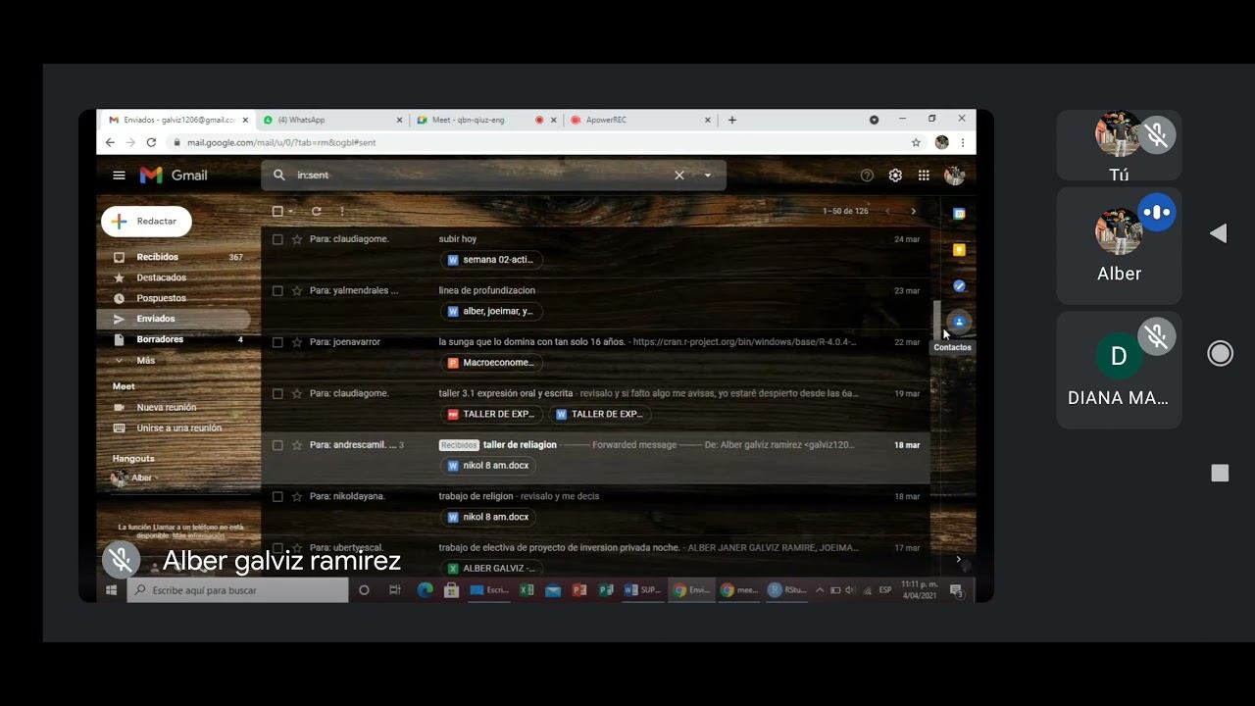Open Gmail settings gear
Image resolution: width=1255 pixels, height=706 pixels.
pos(895,176)
